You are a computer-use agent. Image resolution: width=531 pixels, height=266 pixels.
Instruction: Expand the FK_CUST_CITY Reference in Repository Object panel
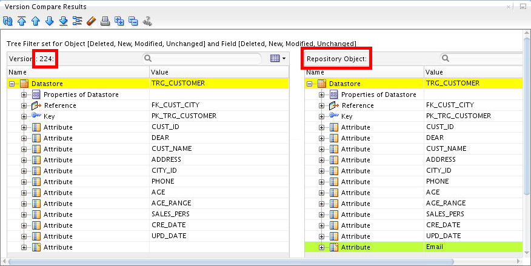(x=321, y=105)
